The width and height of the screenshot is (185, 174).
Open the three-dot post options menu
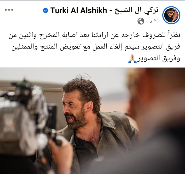click(x=9, y=10)
